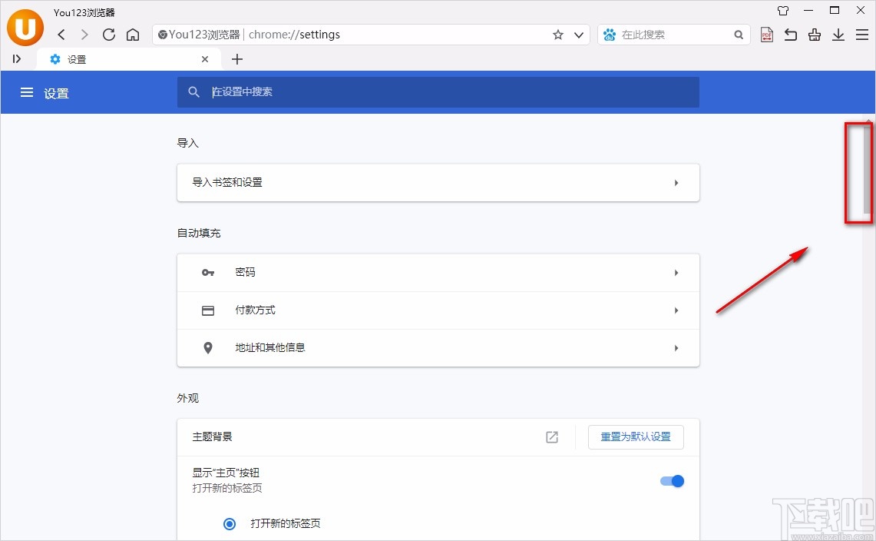This screenshot has height=541, width=876.
Task: Click the 重置为默认设置 button
Action: coord(636,436)
